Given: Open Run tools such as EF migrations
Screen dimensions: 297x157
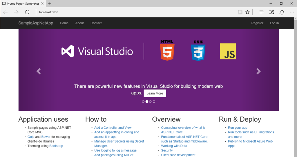Looking at the screenshot, I should [251, 134].
